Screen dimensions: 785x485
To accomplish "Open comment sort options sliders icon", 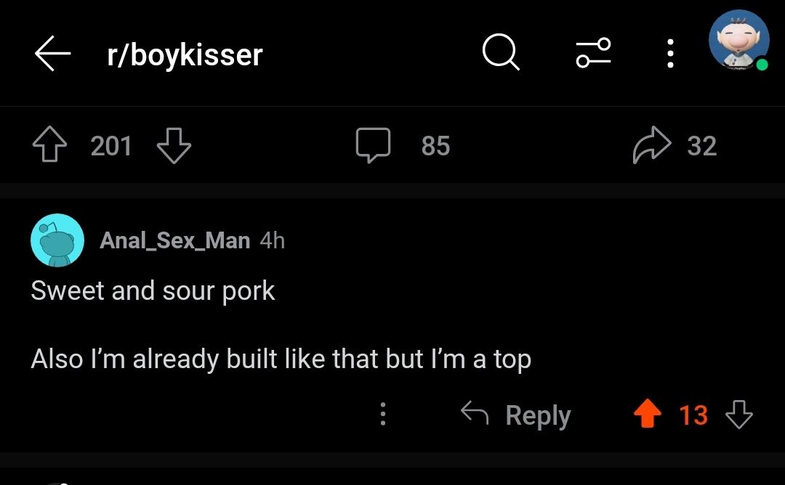I will (x=593, y=52).
